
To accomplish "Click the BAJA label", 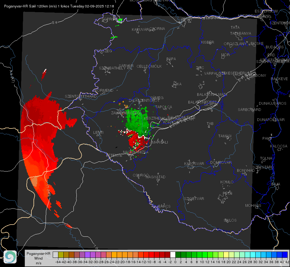I will (276, 184).
